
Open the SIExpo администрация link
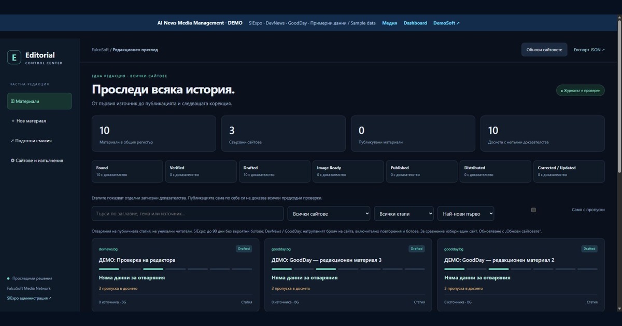(30, 298)
